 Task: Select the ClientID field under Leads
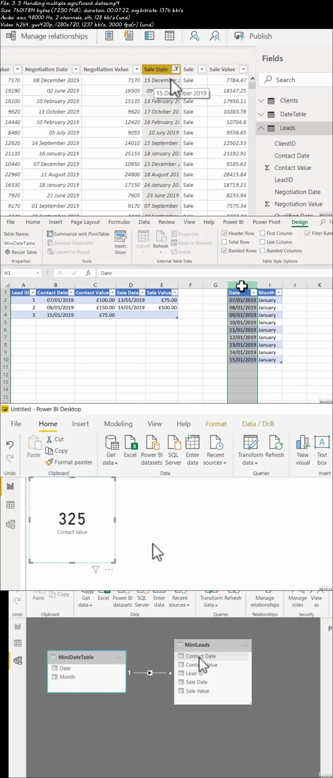[x=285, y=144]
